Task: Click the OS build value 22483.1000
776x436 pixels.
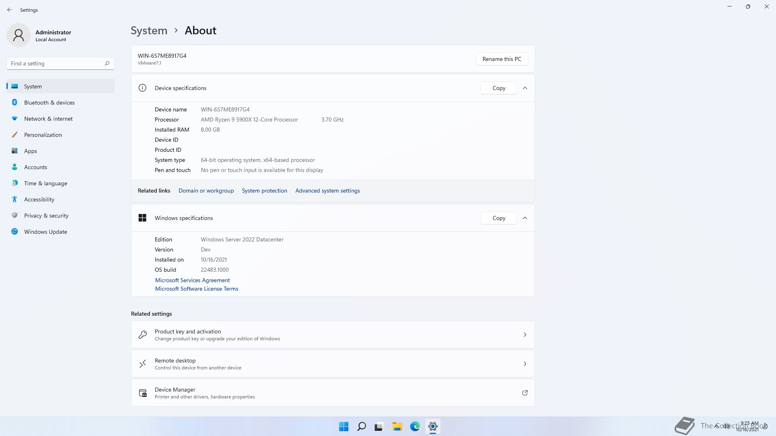Action: coord(215,270)
